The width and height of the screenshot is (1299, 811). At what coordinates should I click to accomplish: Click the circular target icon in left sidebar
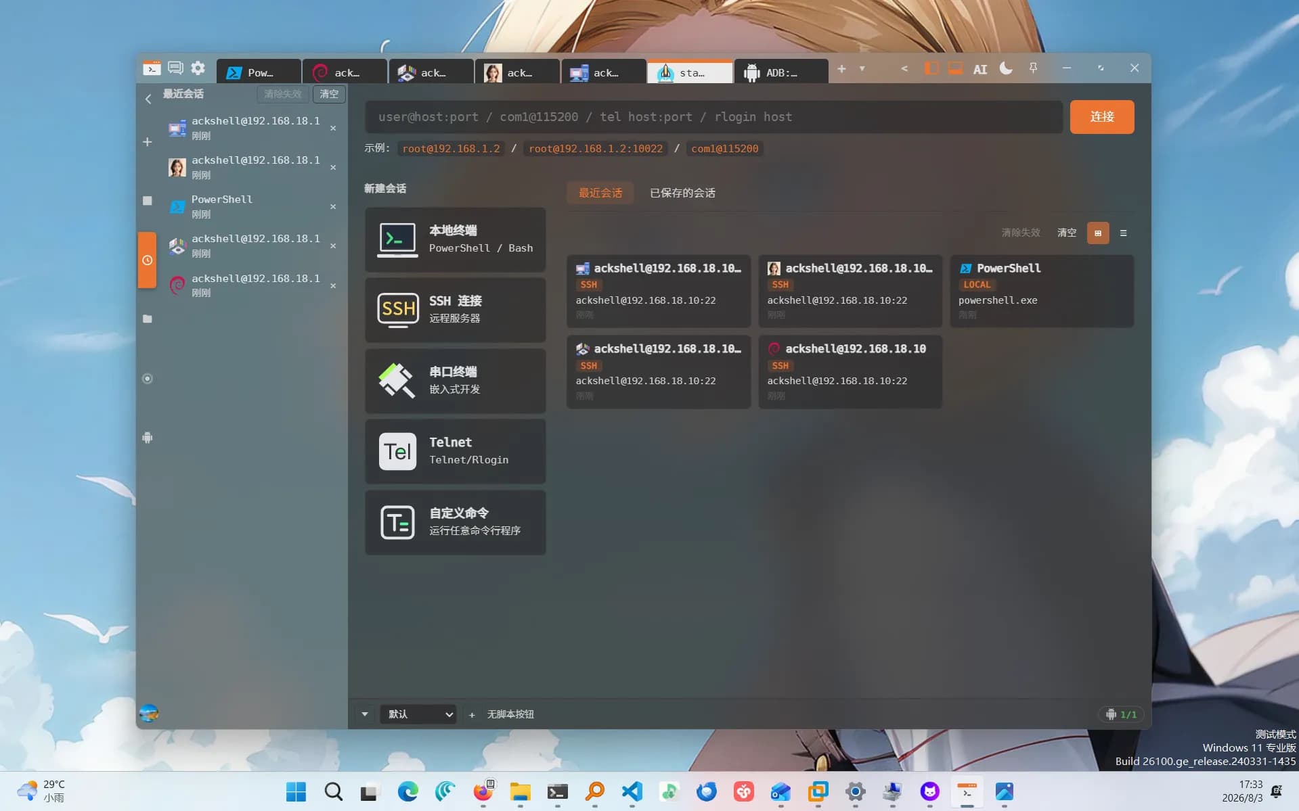147,378
